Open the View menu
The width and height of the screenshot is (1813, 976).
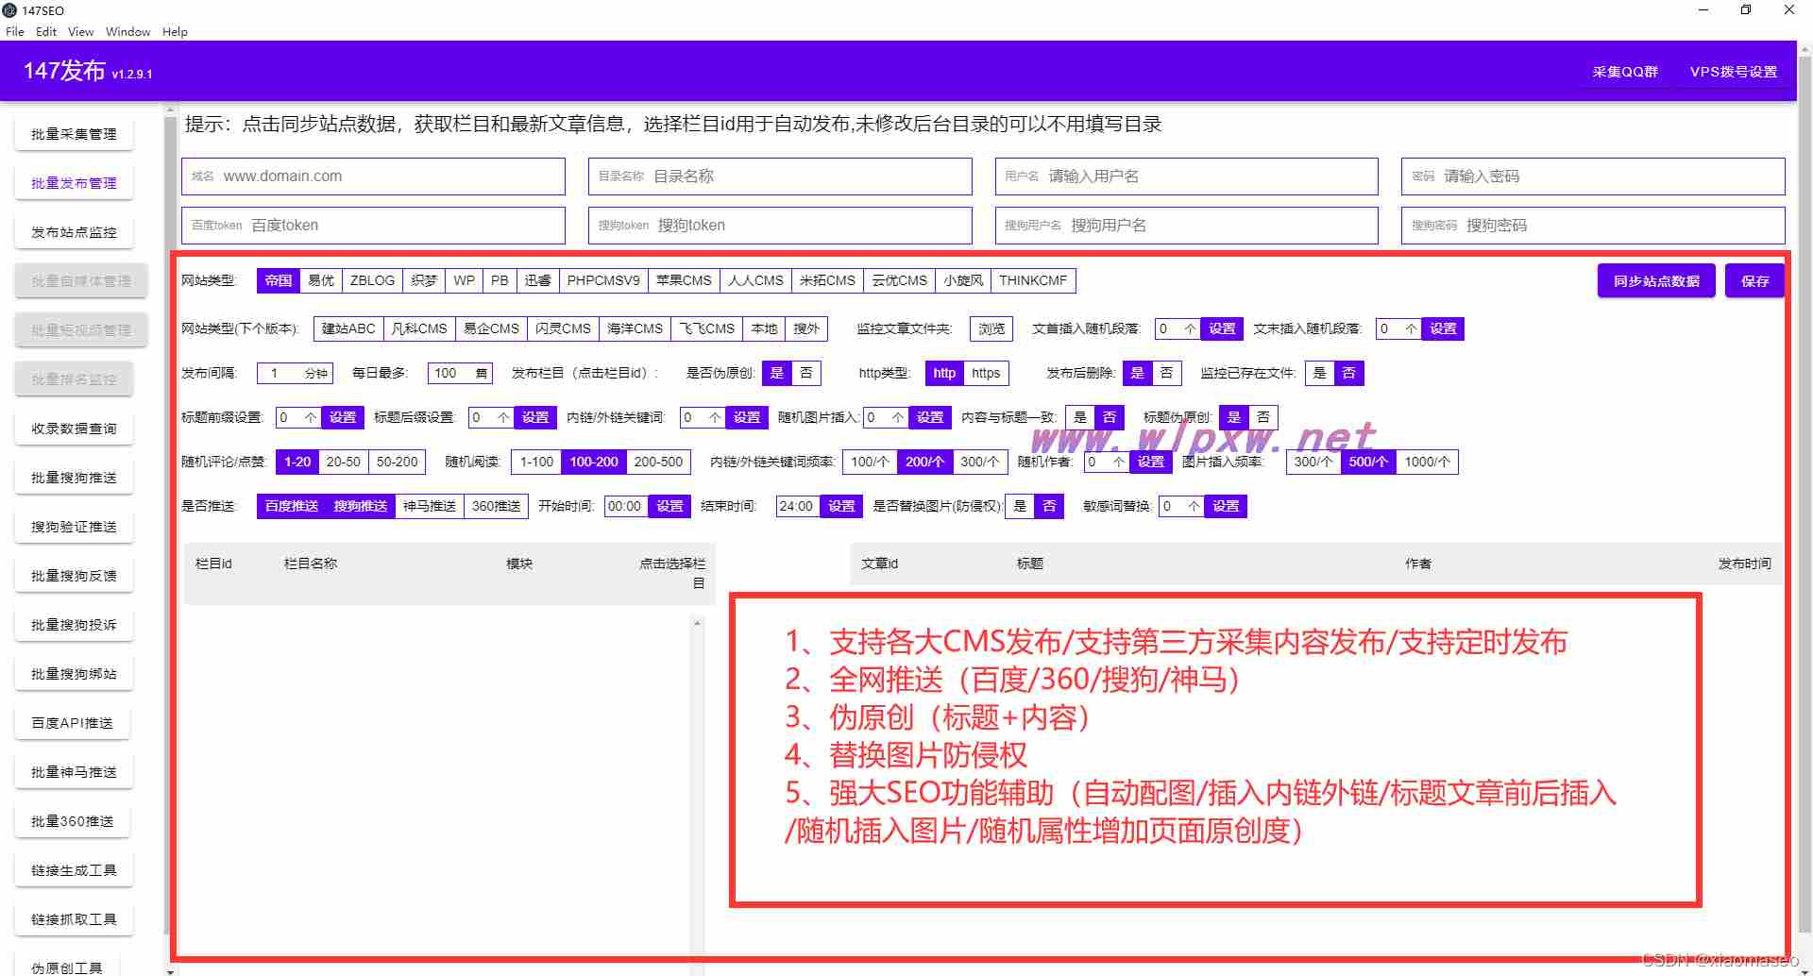(x=80, y=31)
